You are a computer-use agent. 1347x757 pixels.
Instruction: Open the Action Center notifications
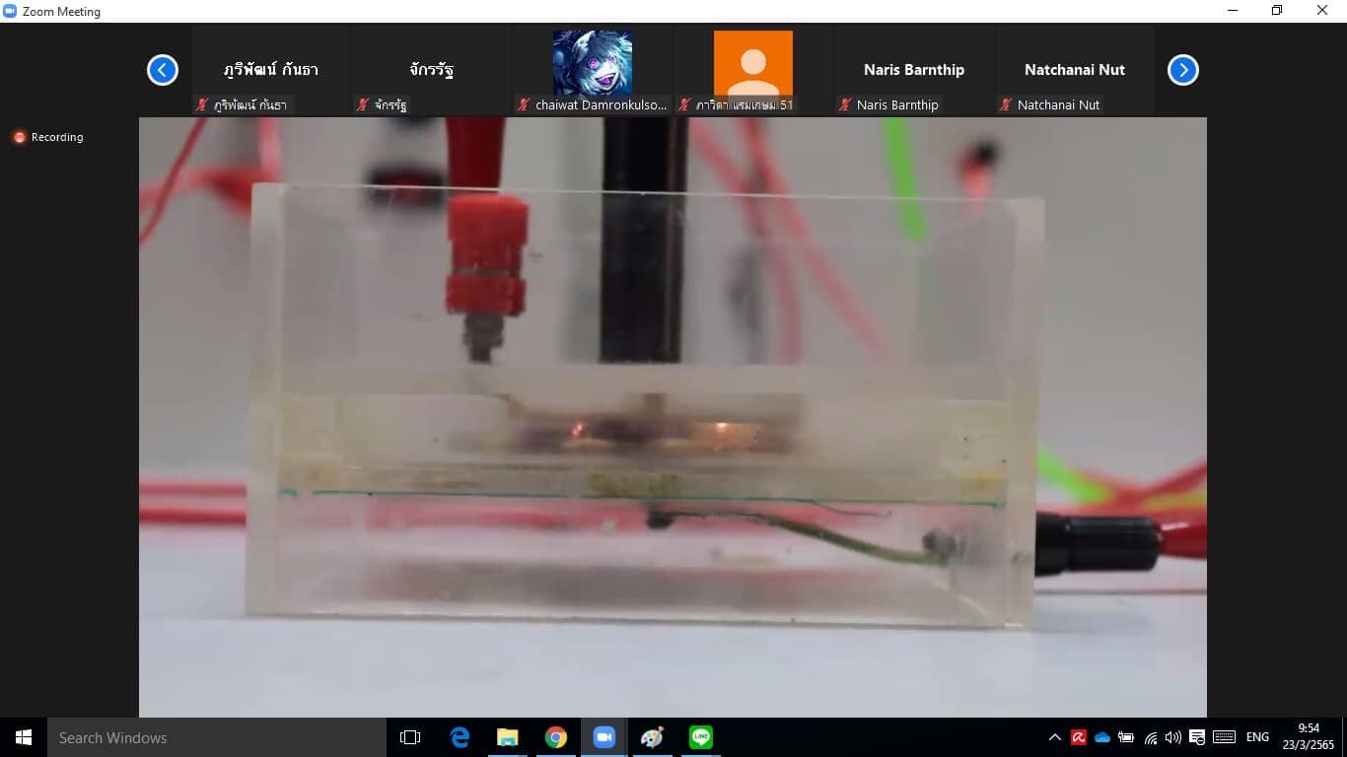tap(1197, 737)
